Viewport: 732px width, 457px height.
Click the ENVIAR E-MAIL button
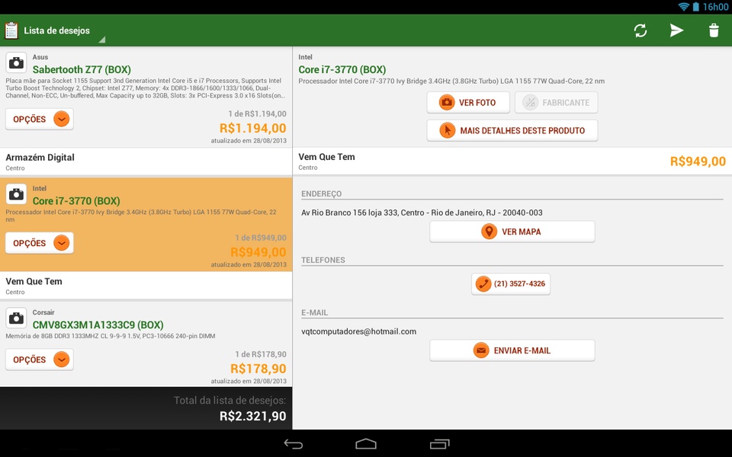point(512,350)
